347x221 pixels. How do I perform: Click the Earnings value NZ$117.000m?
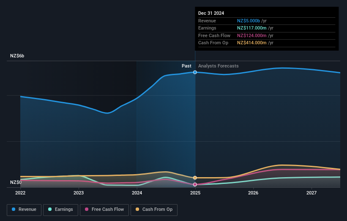(251, 28)
